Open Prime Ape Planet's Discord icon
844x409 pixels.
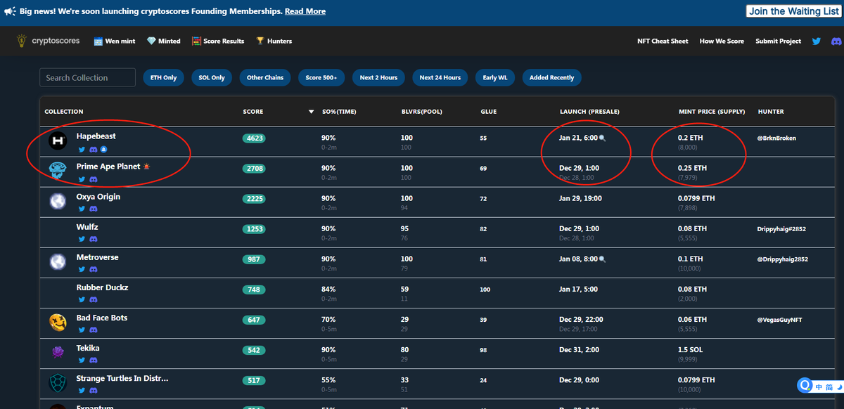(94, 180)
